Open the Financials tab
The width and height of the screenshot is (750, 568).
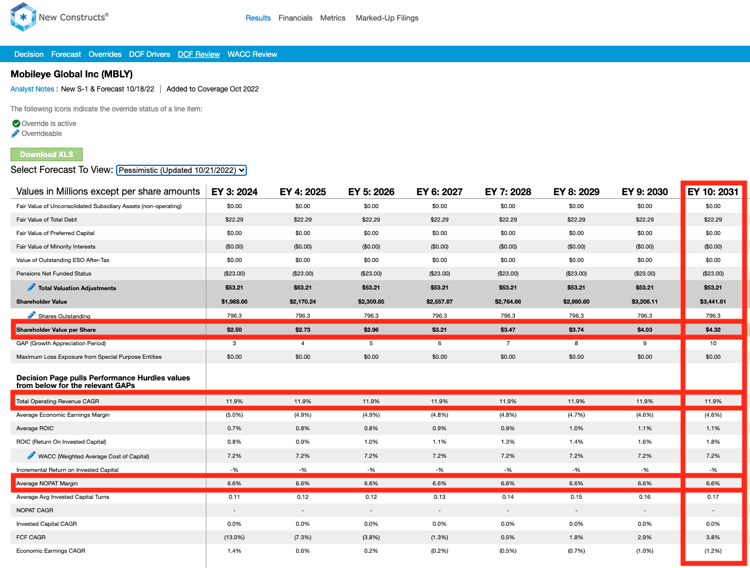pyautogui.click(x=296, y=18)
